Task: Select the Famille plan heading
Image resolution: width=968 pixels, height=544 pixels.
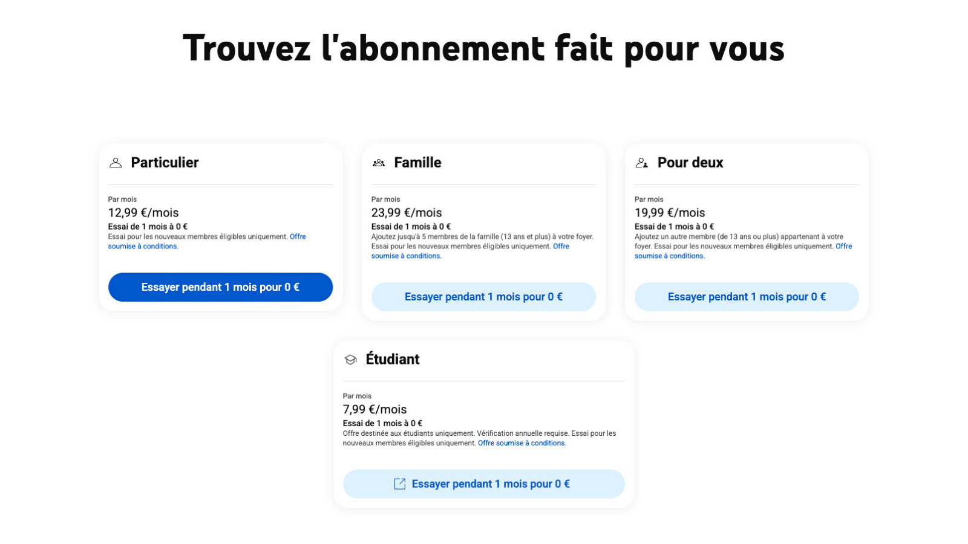Action: tap(417, 163)
